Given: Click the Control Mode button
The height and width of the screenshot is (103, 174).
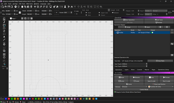Looking at the screenshot, I should (x=144, y=89).
